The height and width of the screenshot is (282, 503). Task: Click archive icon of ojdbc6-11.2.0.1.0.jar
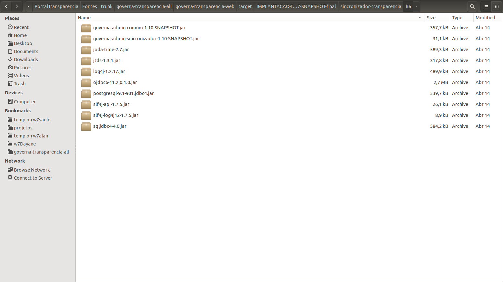(86, 83)
